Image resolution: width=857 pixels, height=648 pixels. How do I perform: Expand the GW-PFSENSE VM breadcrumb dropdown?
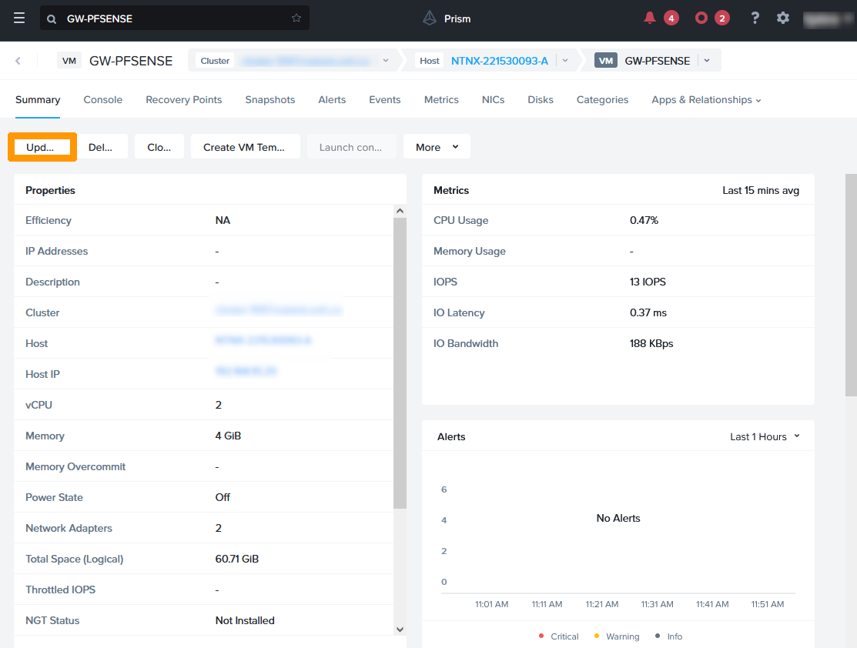tap(707, 61)
